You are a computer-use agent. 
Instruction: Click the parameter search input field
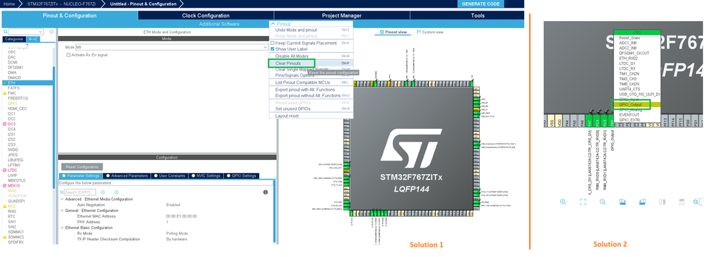pyautogui.click(x=80, y=192)
